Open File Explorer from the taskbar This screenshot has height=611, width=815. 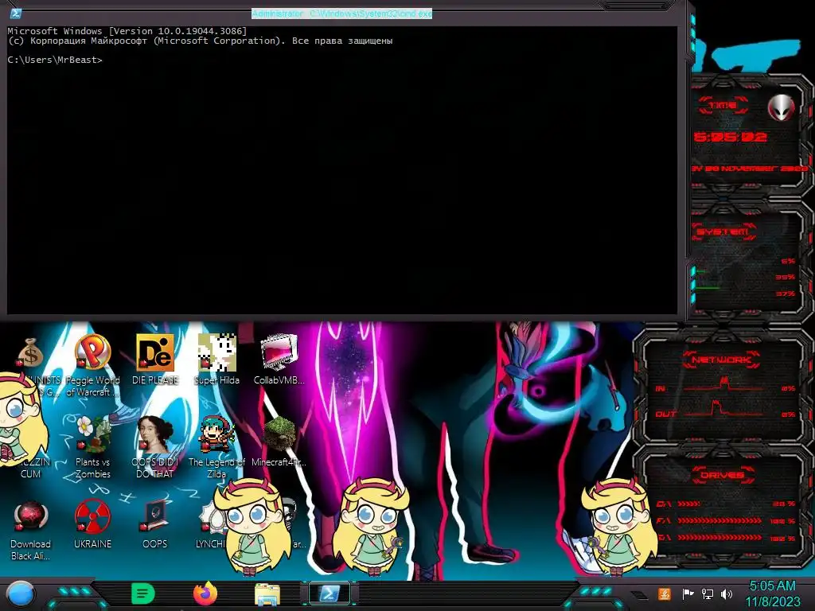click(267, 594)
